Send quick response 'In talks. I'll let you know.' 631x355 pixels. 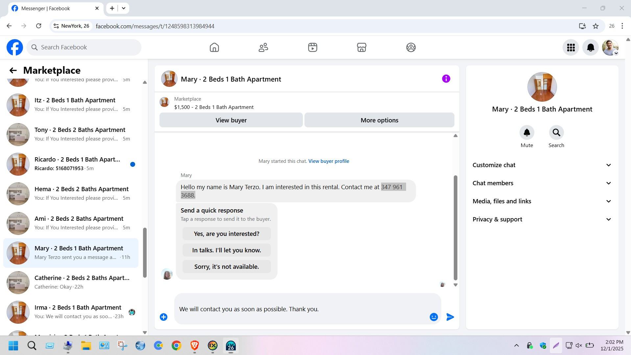227,250
